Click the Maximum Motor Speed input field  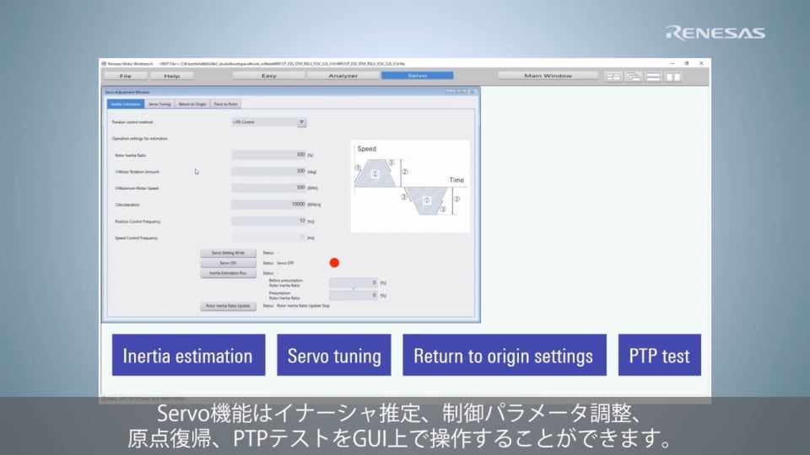(268, 188)
